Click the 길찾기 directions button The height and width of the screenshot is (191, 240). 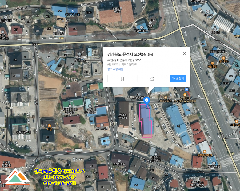pyautogui.click(x=178, y=79)
